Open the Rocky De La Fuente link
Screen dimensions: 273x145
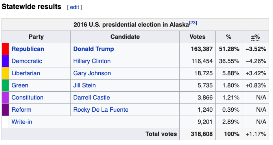pos(101,110)
